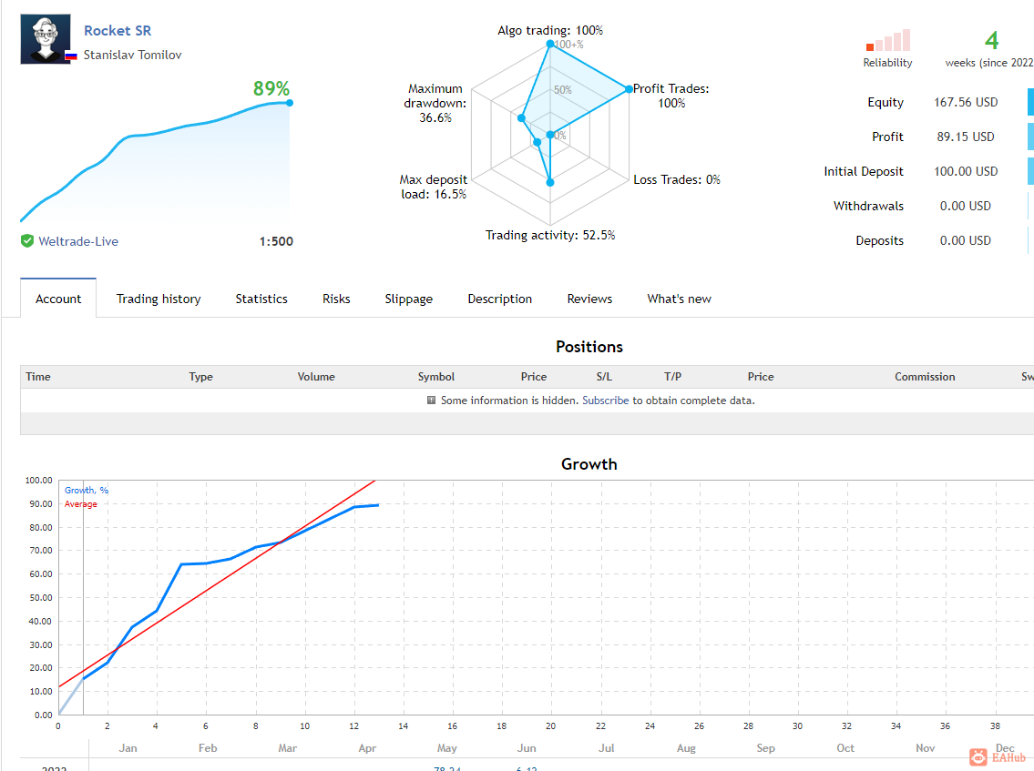Sort positions by Volume column
This screenshot has width=1034, height=771.
316,376
